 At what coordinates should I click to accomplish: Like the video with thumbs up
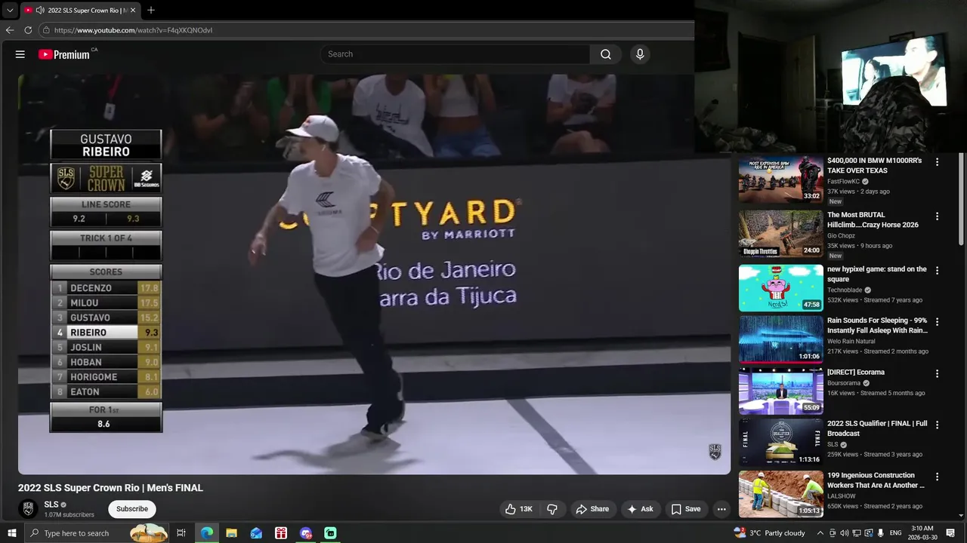click(x=519, y=509)
